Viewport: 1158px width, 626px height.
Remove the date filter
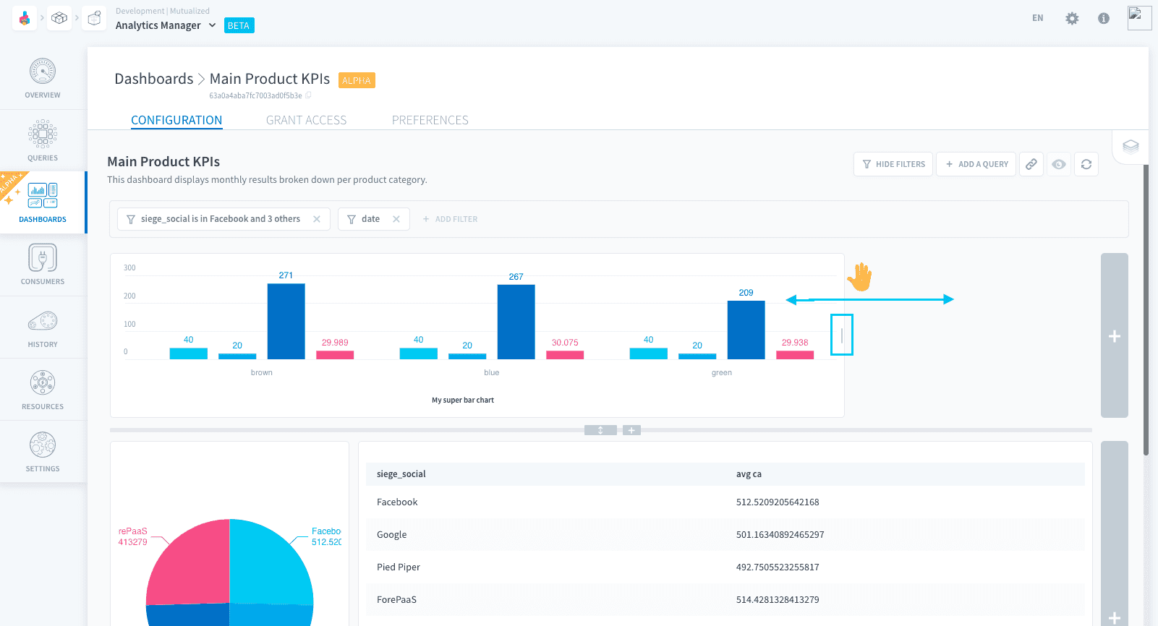(396, 219)
